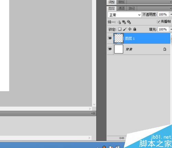Lock layer position with the move icon
This screenshot has width=172, height=148.
[x=130, y=29]
